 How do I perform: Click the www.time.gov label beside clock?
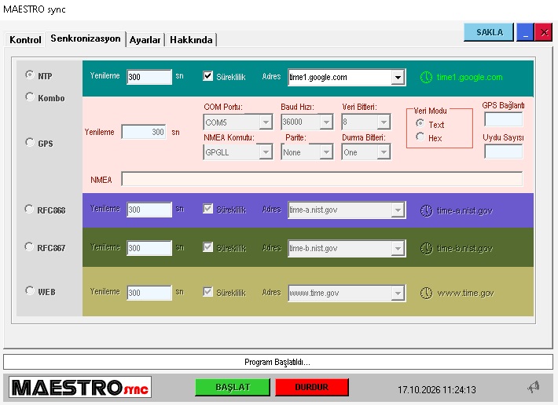[465, 293]
